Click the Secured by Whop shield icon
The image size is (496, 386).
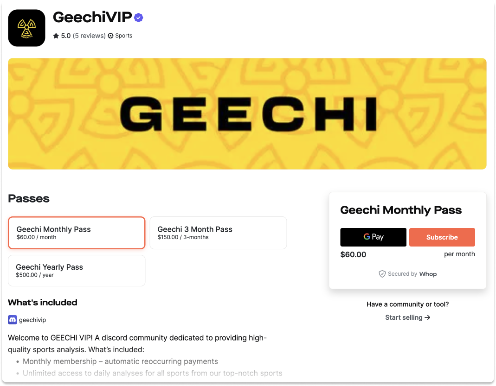click(382, 274)
